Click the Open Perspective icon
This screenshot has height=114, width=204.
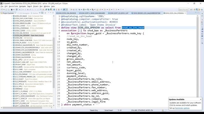click(x=191, y=9)
